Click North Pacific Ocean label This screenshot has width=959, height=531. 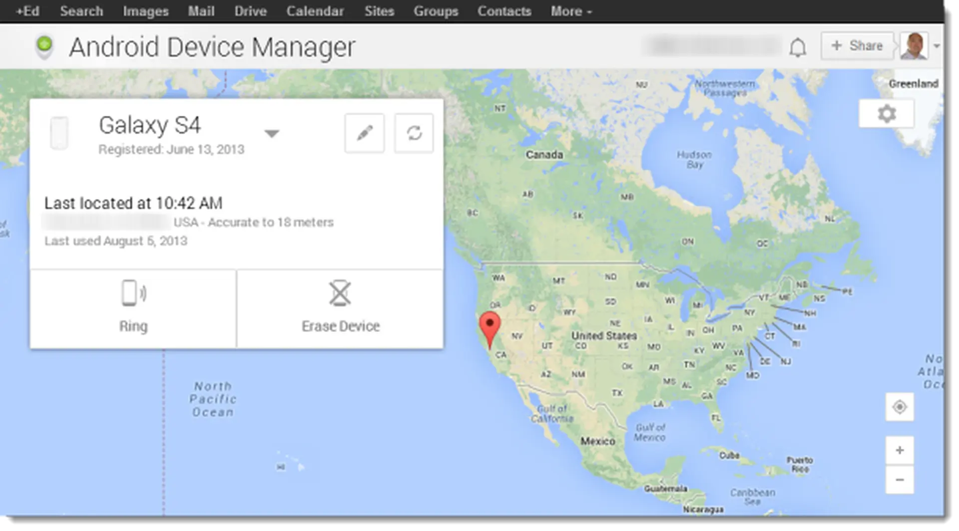tap(213, 399)
